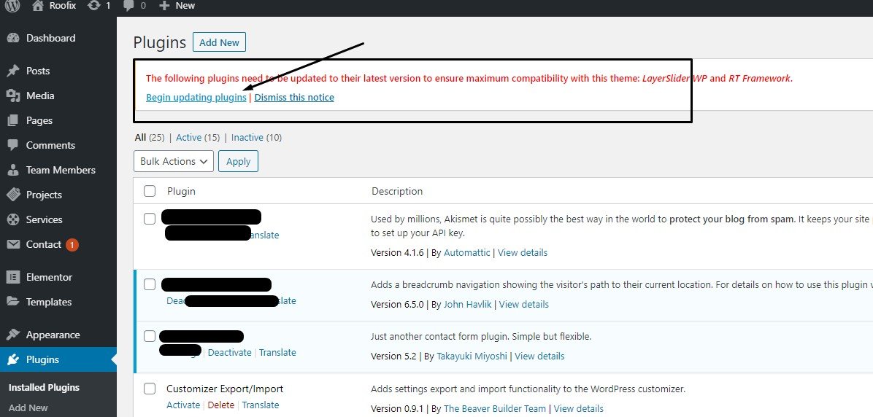This screenshot has width=873, height=417.
Task: Click the Appearance paintbrush icon
Action: click(12, 335)
